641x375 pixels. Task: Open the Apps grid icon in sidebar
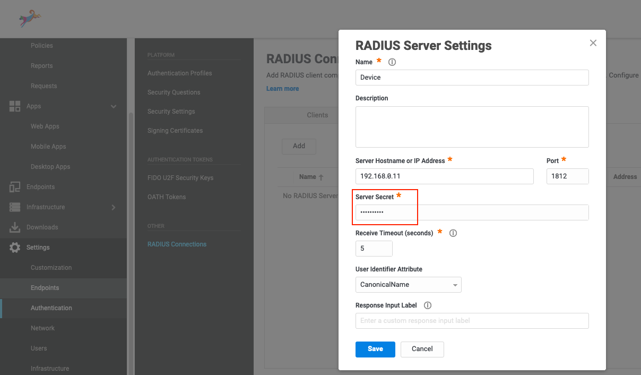(x=15, y=106)
